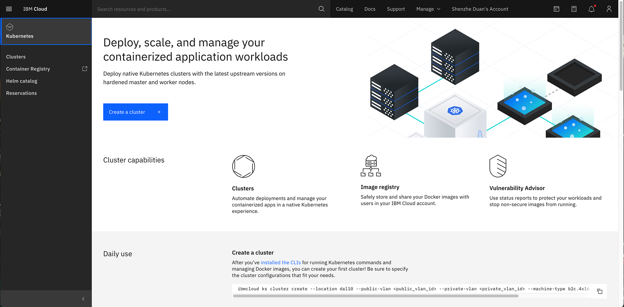Viewport: 624px width, 307px height.
Task: Follow the 'installed the CLIs' link
Action: click(x=281, y=263)
